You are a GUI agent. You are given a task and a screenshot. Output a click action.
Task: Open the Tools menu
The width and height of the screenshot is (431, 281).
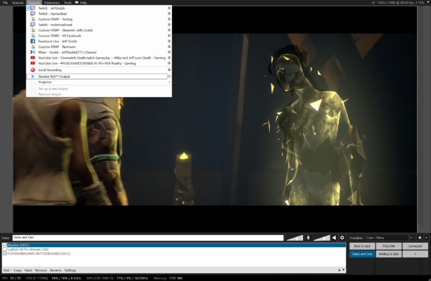coord(67,2)
